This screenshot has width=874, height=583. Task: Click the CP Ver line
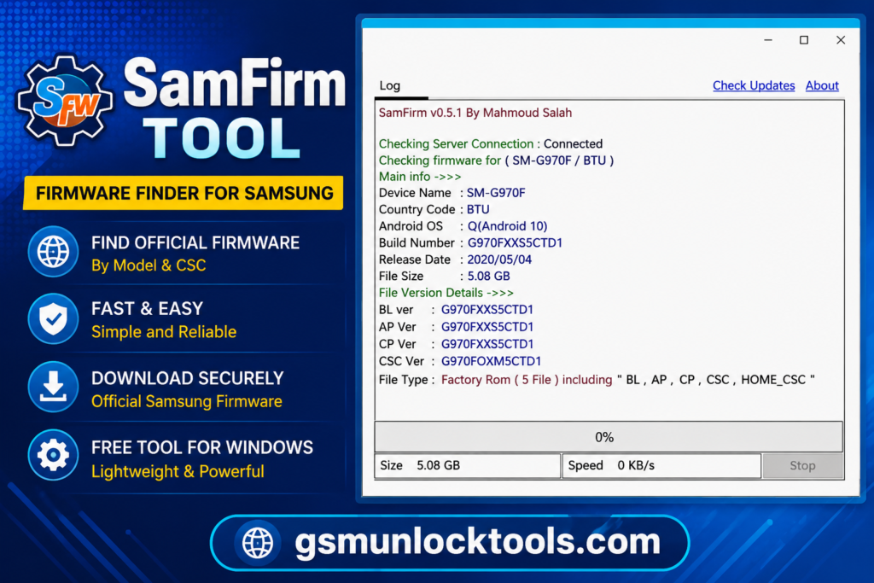456,345
